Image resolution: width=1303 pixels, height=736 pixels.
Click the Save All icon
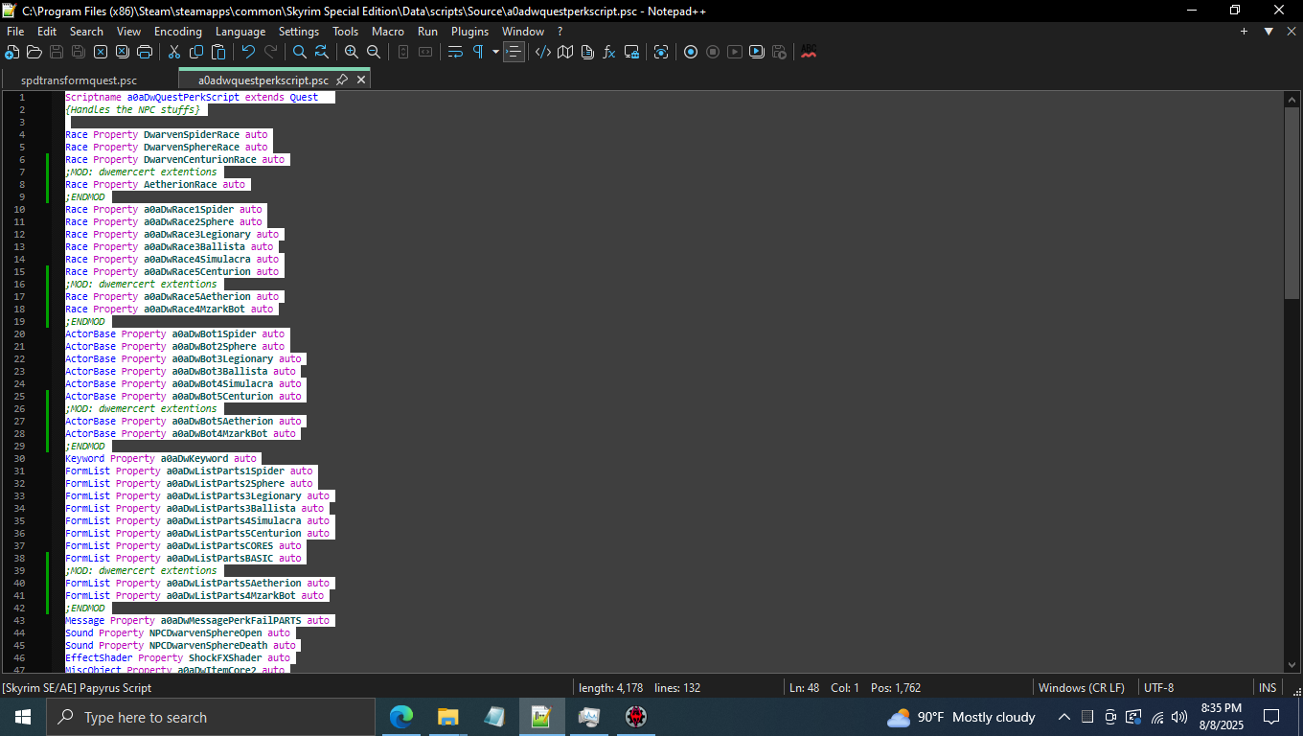pos(79,52)
